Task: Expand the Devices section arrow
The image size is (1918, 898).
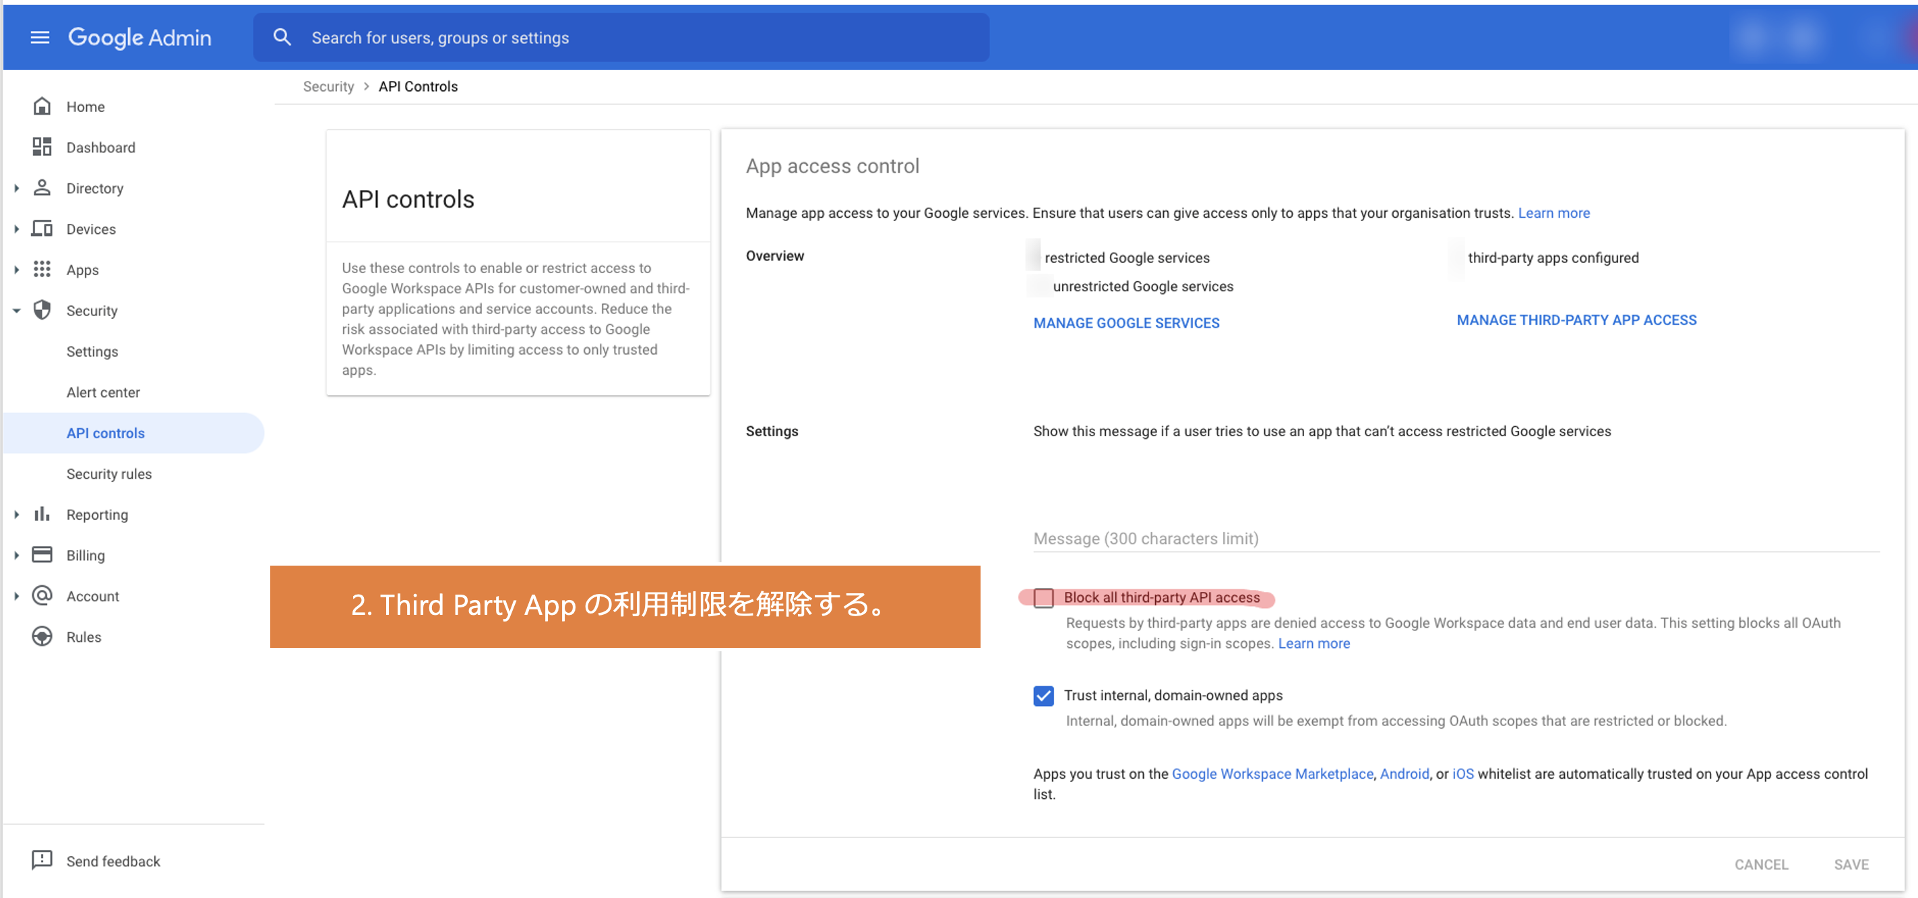Action: click(x=16, y=229)
